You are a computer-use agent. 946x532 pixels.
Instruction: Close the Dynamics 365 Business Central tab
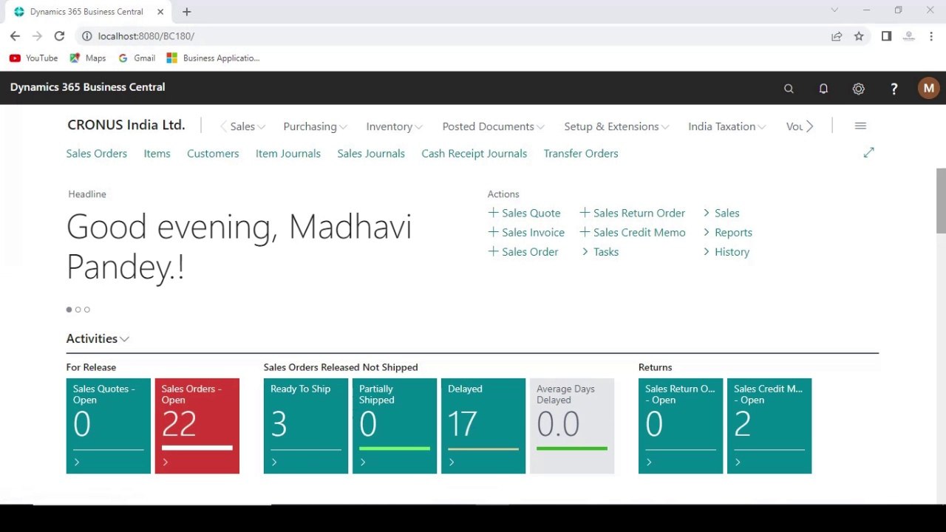pos(160,12)
